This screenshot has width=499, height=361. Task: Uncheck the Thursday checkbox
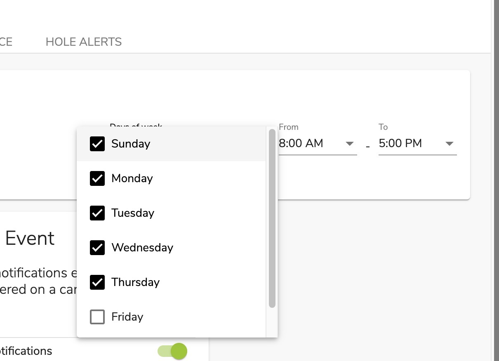(97, 282)
